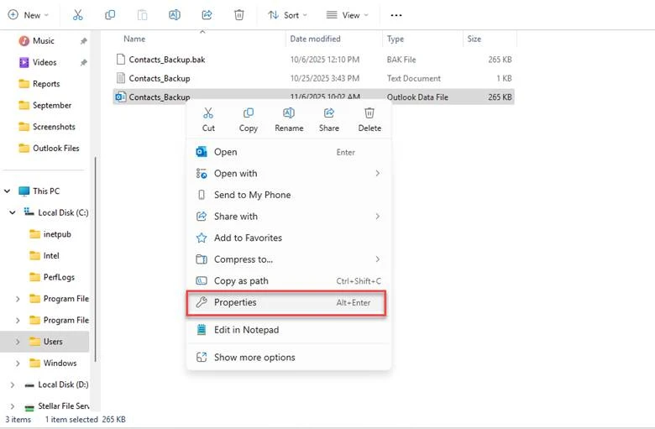
Task: Click the Delete icon in context menu
Action: click(x=369, y=113)
